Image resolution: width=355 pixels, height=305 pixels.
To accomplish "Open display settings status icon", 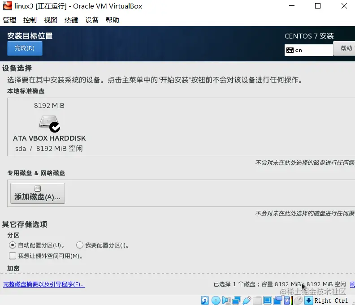I will coord(268,301).
